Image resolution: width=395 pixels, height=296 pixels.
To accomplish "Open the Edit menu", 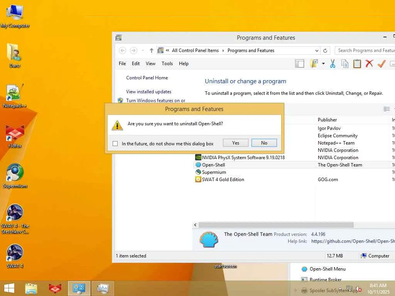I will (x=135, y=64).
